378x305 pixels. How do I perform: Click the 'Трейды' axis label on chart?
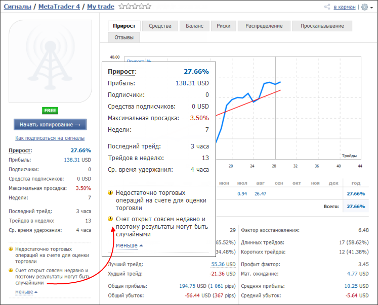349,156
